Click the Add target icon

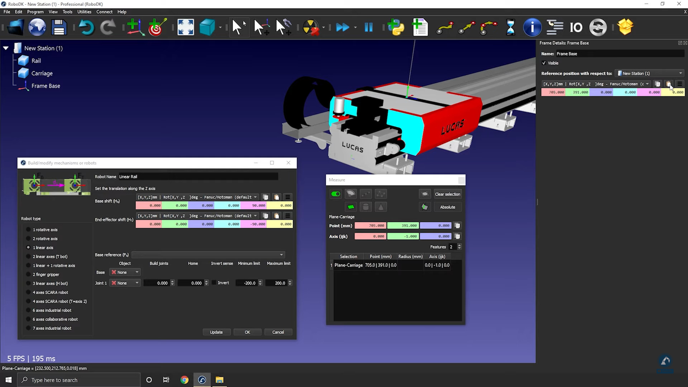pyautogui.click(x=157, y=27)
